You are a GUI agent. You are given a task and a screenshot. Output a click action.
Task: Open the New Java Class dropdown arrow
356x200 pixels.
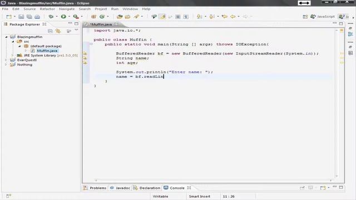(x=108, y=17)
